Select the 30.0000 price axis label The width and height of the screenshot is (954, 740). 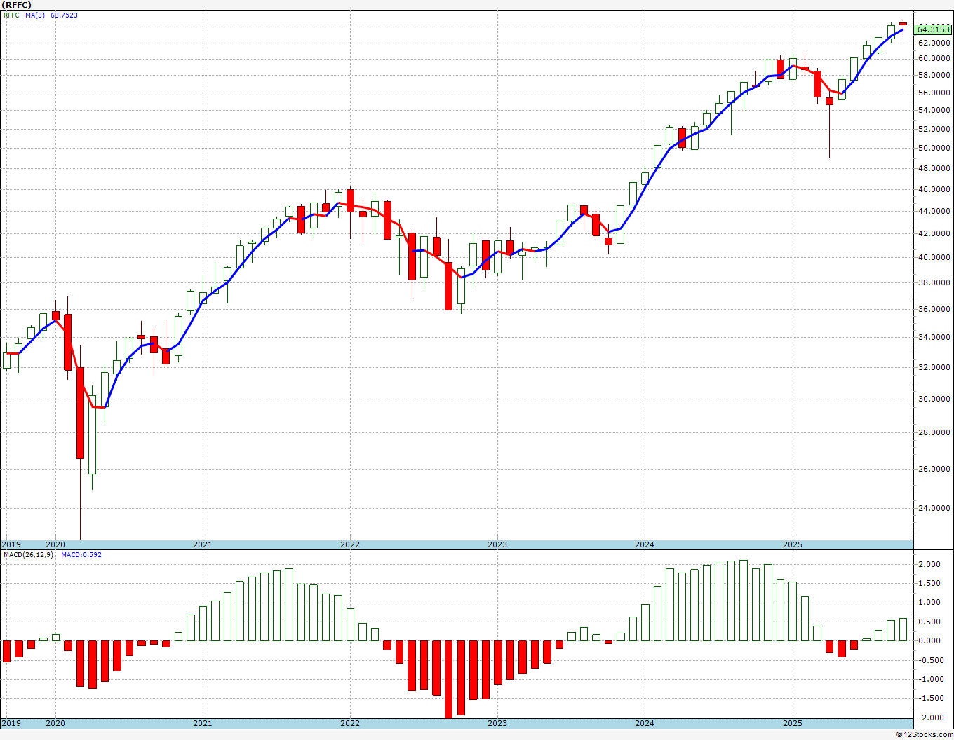pos(934,399)
